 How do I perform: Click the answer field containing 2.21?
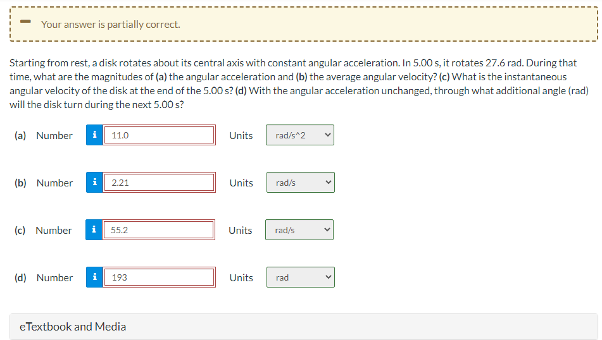(x=160, y=183)
